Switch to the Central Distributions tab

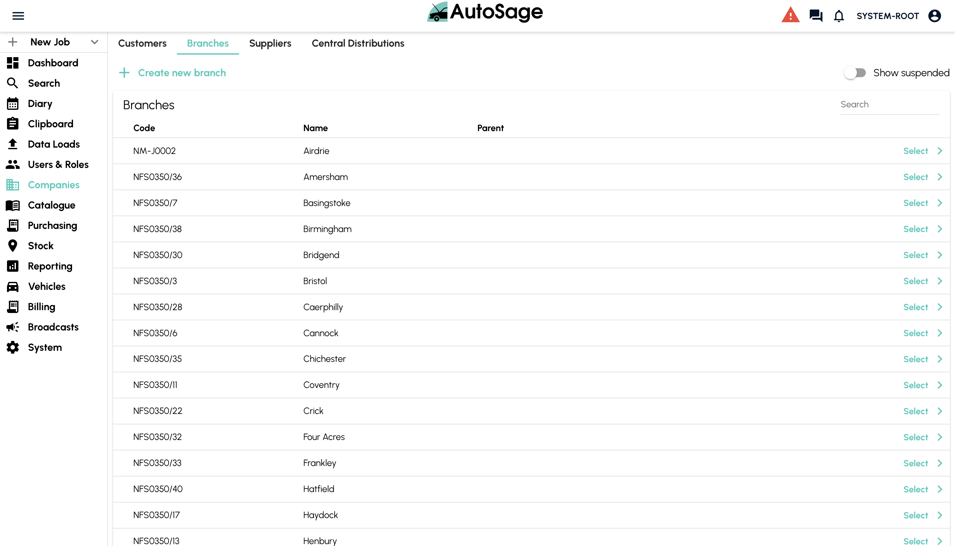pos(358,43)
